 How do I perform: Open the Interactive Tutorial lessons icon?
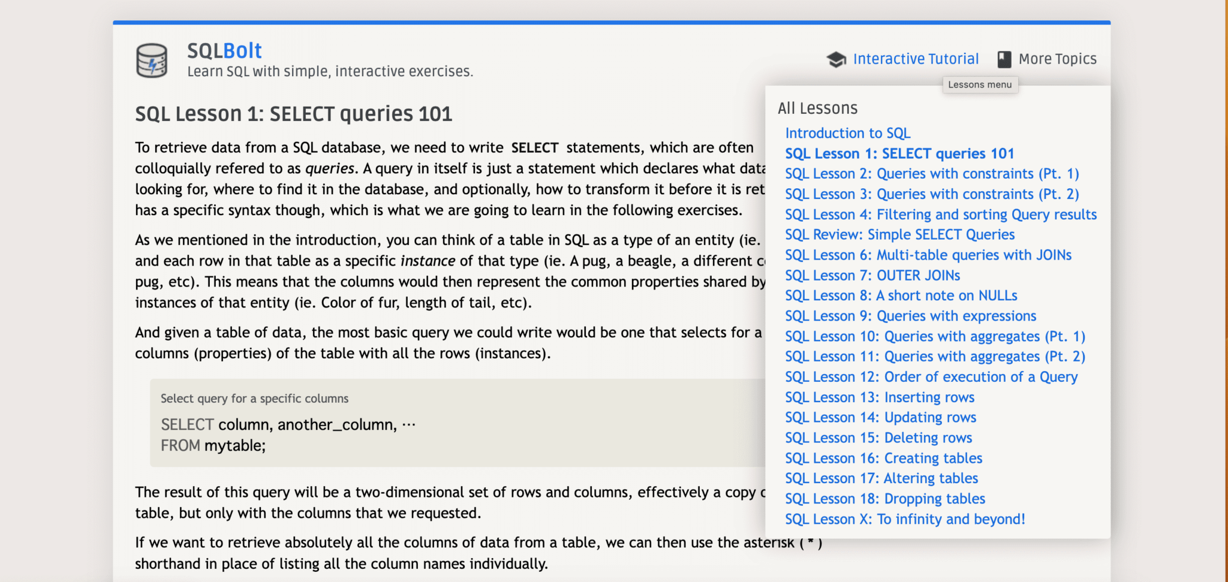tap(836, 58)
